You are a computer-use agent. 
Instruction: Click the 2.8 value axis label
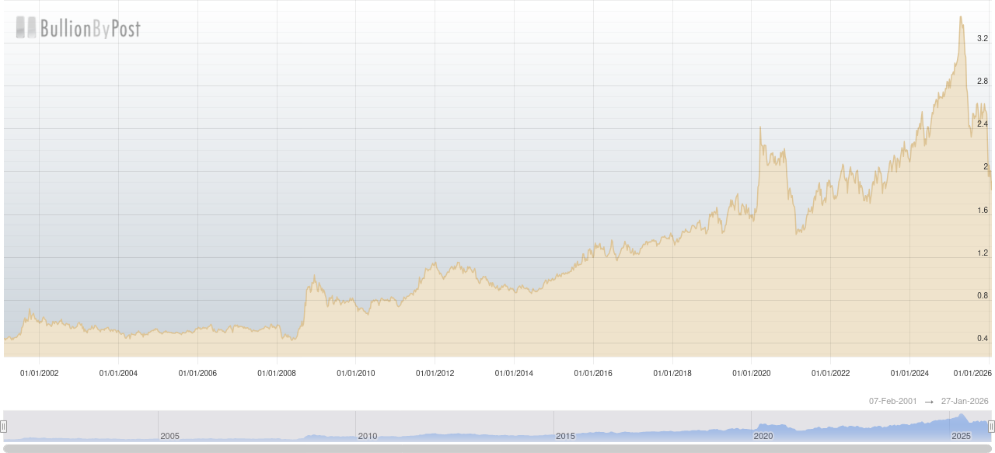(x=983, y=81)
